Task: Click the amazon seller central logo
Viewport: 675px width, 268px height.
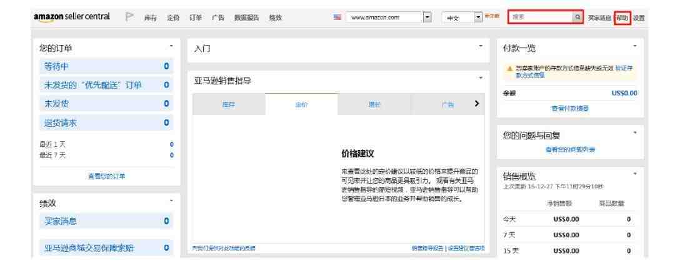Action: click(x=71, y=17)
